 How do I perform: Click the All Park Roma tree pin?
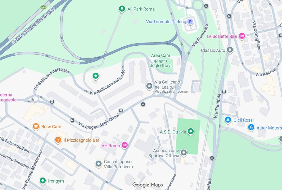click(122, 9)
